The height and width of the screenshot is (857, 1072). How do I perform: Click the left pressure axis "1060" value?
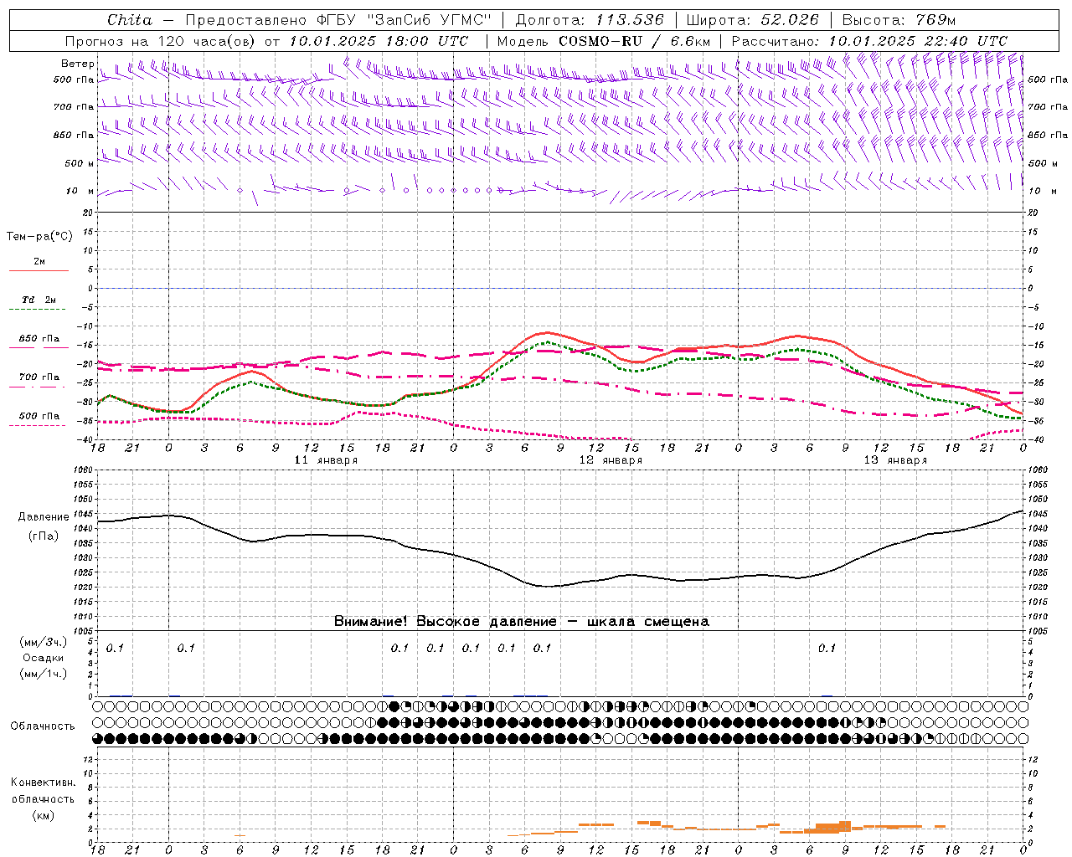pyautogui.click(x=82, y=470)
